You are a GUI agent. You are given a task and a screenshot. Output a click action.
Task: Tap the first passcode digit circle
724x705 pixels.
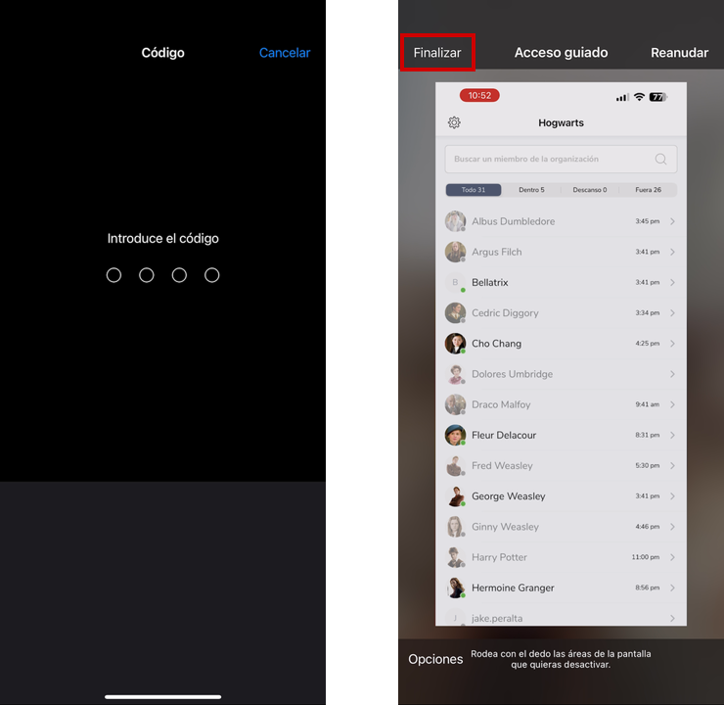pos(113,275)
